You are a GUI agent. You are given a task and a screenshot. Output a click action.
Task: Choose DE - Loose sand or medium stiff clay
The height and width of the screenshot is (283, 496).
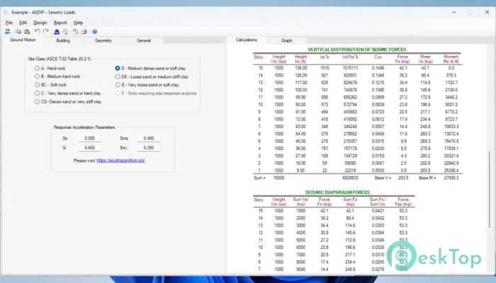tap(118, 76)
